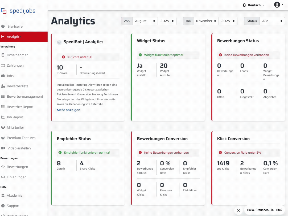Open the Von year dropdown showing 2025

167,21
